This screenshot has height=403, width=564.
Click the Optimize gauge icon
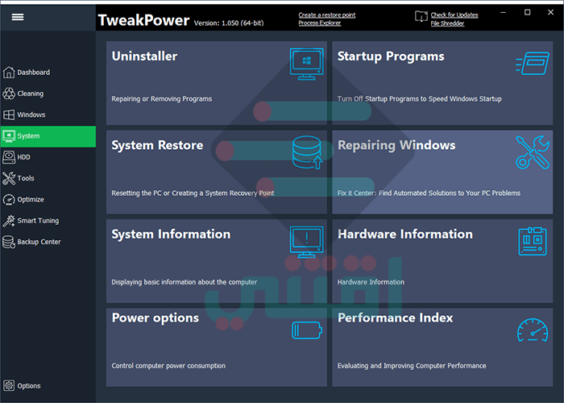[9, 200]
